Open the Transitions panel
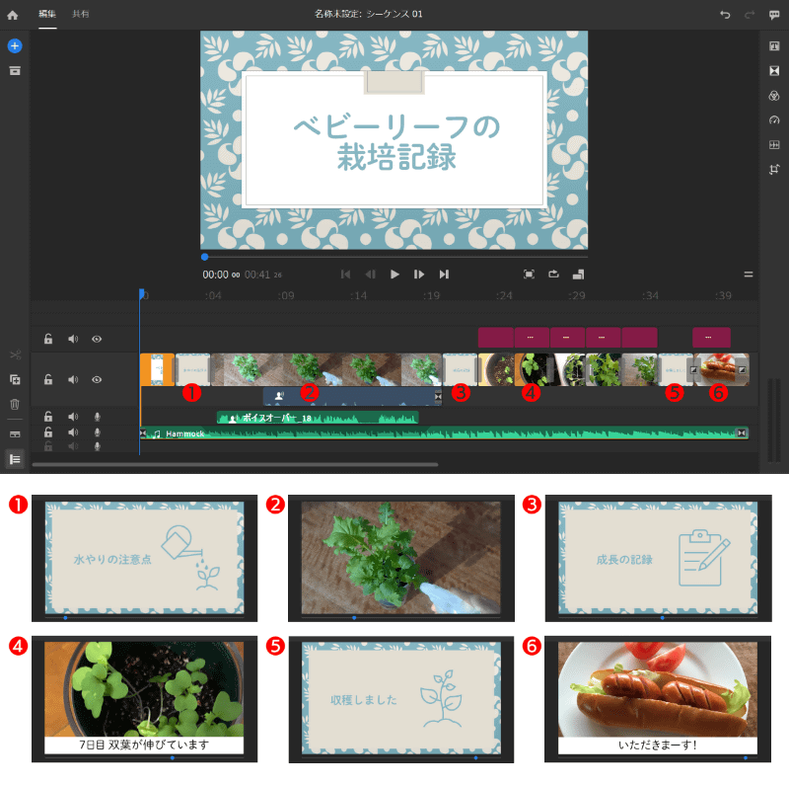The image size is (789, 785). click(773, 70)
